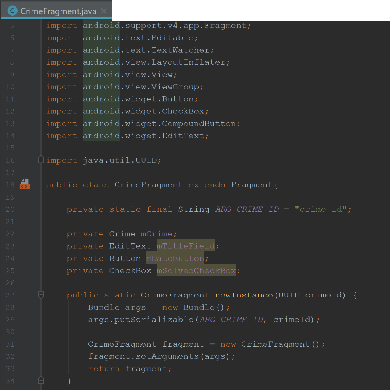Click 'android.widget.CompoundButton' import text
390x390 pixels.
[x=159, y=124]
